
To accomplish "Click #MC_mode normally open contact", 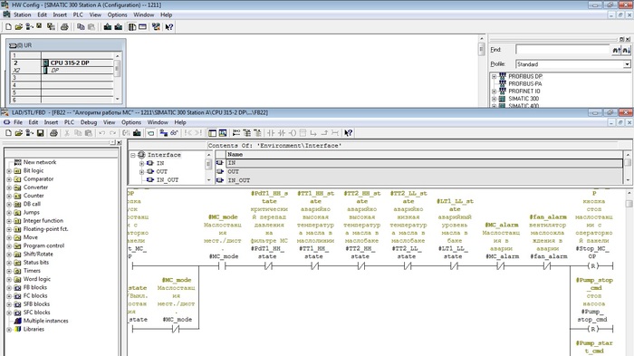I will pos(222,265).
